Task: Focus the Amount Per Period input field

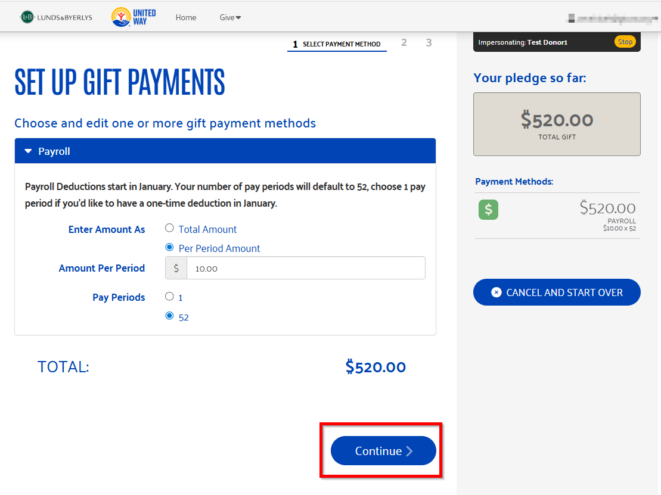Action: pyautogui.click(x=306, y=268)
